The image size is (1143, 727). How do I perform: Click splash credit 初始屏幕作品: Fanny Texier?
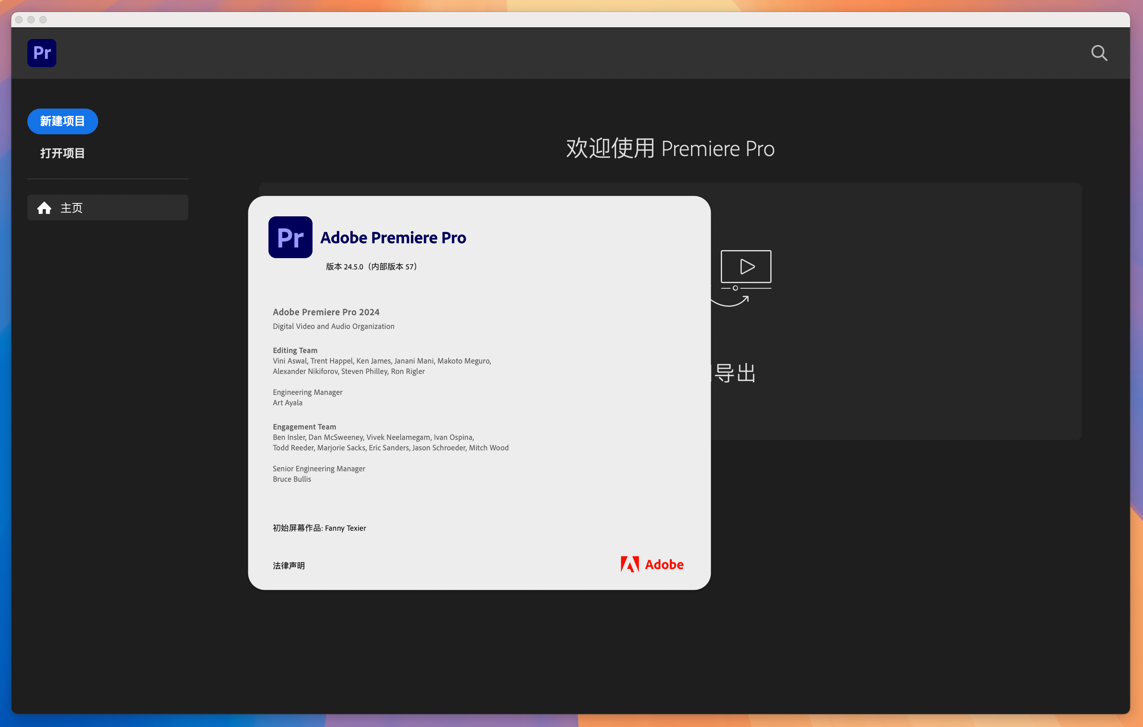coord(319,528)
